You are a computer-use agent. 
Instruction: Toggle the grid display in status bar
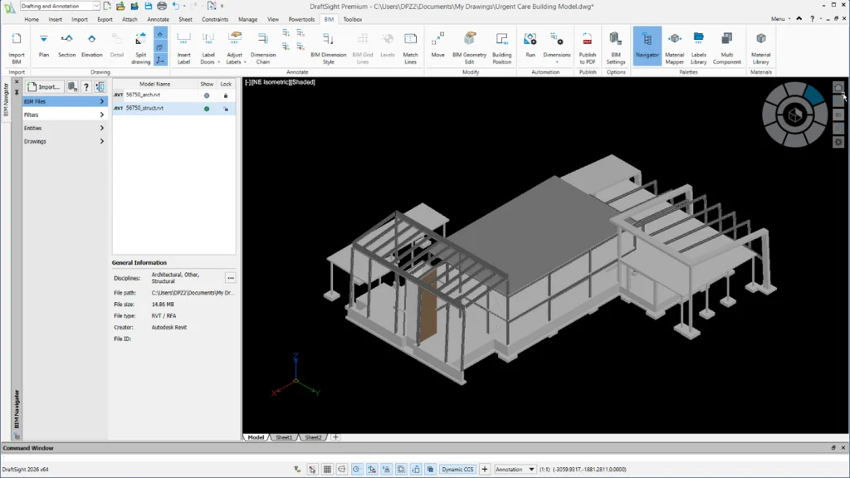[x=328, y=470]
